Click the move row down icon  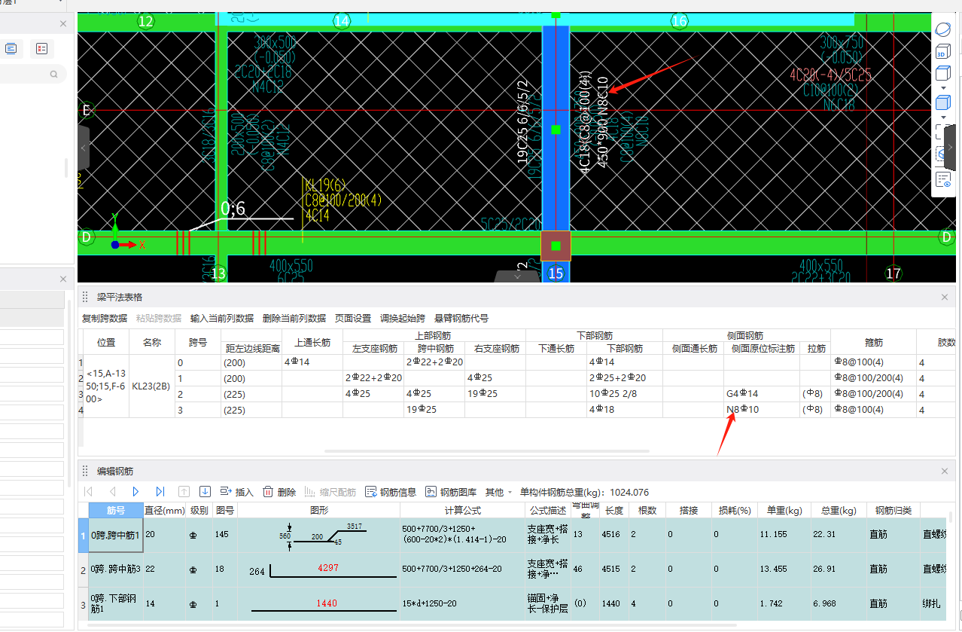pos(205,492)
